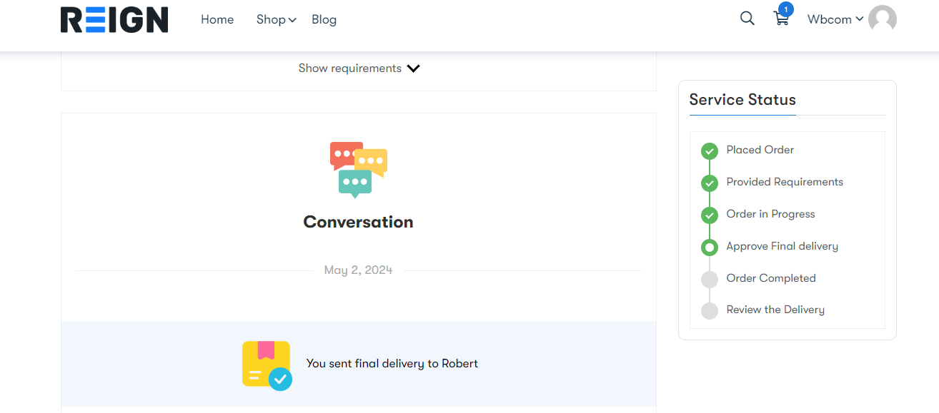The width and height of the screenshot is (939, 413).
Task: Click the final delivery package icon
Action: (267, 364)
